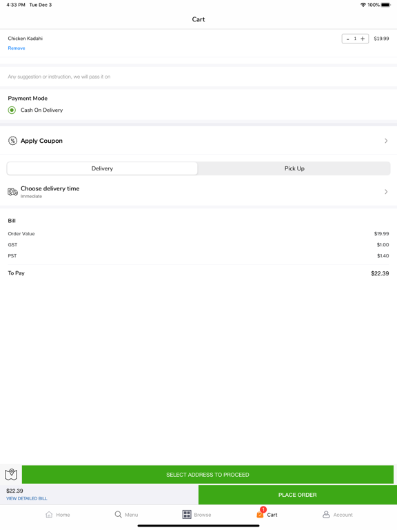Tap the percent coupon icon

[12, 141]
